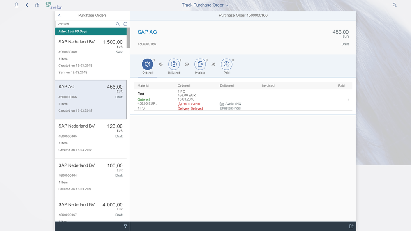Refresh the purchase orders list
The image size is (411, 231).
[125, 24]
